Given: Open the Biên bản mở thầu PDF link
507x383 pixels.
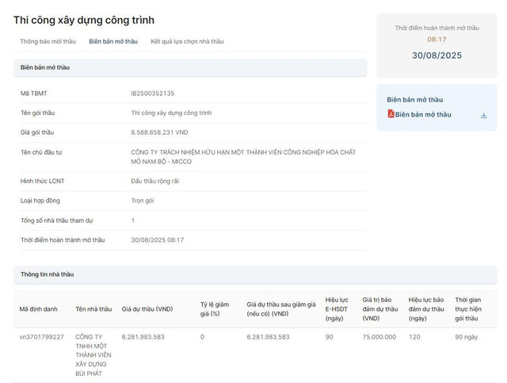Looking at the screenshot, I should pos(423,114).
